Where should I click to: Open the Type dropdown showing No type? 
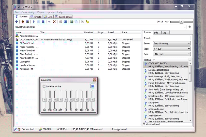[x=172, y=54]
